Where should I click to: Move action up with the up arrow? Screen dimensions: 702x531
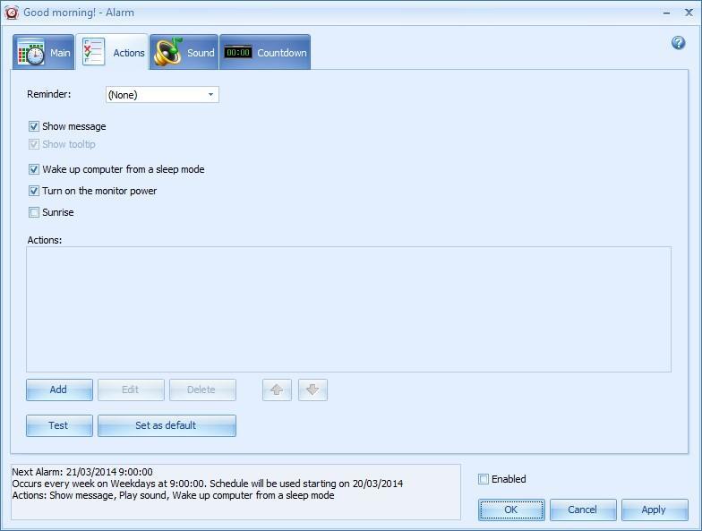(277, 390)
